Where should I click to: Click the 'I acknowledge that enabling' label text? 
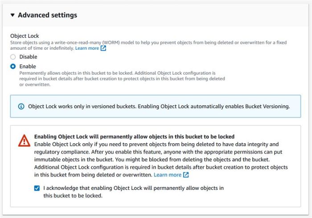(133, 192)
